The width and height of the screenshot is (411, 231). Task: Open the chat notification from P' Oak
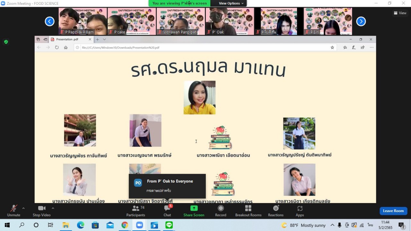coord(167,186)
